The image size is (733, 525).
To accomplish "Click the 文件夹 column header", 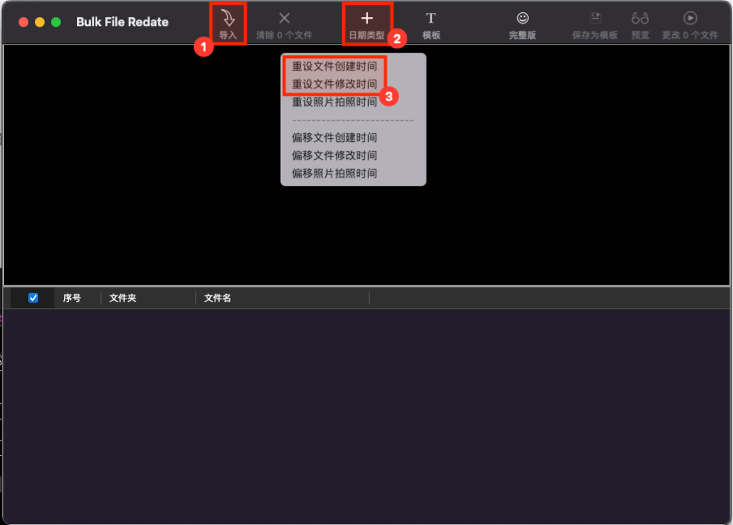I will (x=123, y=298).
